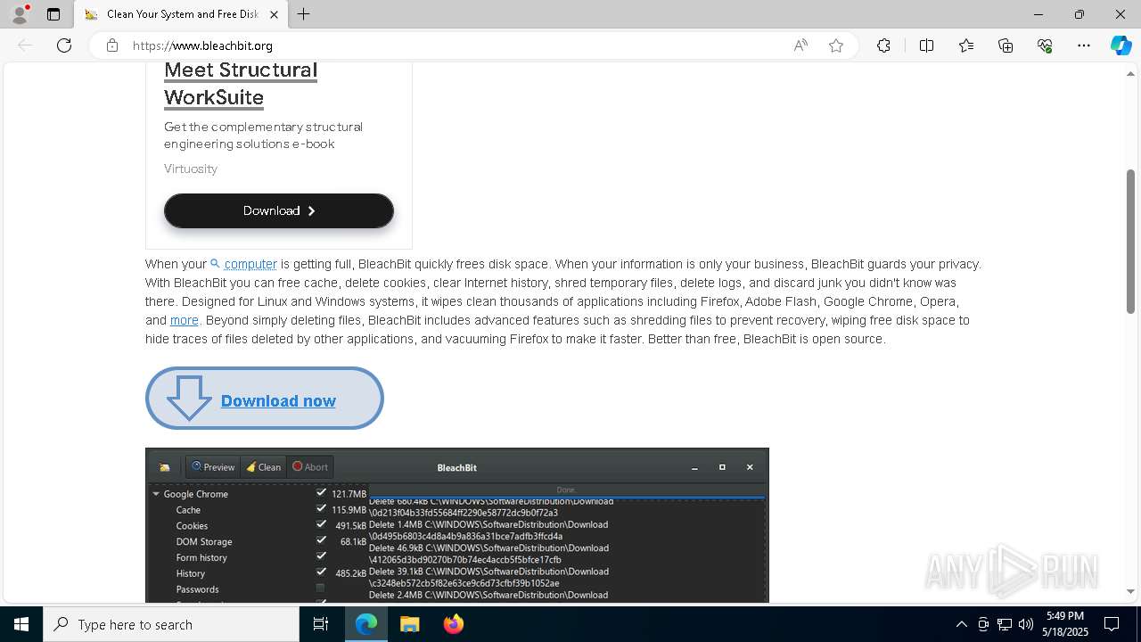1141x642 pixels.
Task: Open the tab actions menu icon
Action: coord(53,14)
